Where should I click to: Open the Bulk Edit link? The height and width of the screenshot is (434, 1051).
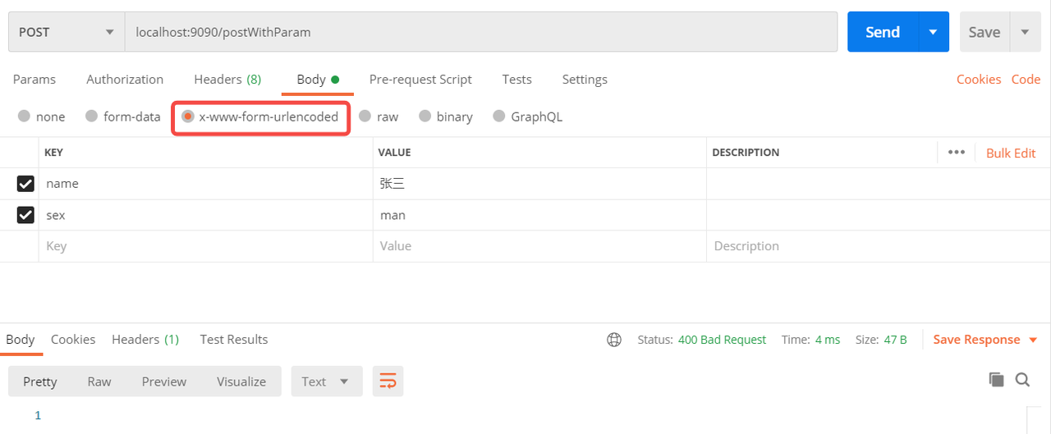click(x=1011, y=153)
